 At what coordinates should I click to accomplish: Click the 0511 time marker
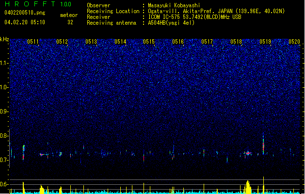click(33, 42)
